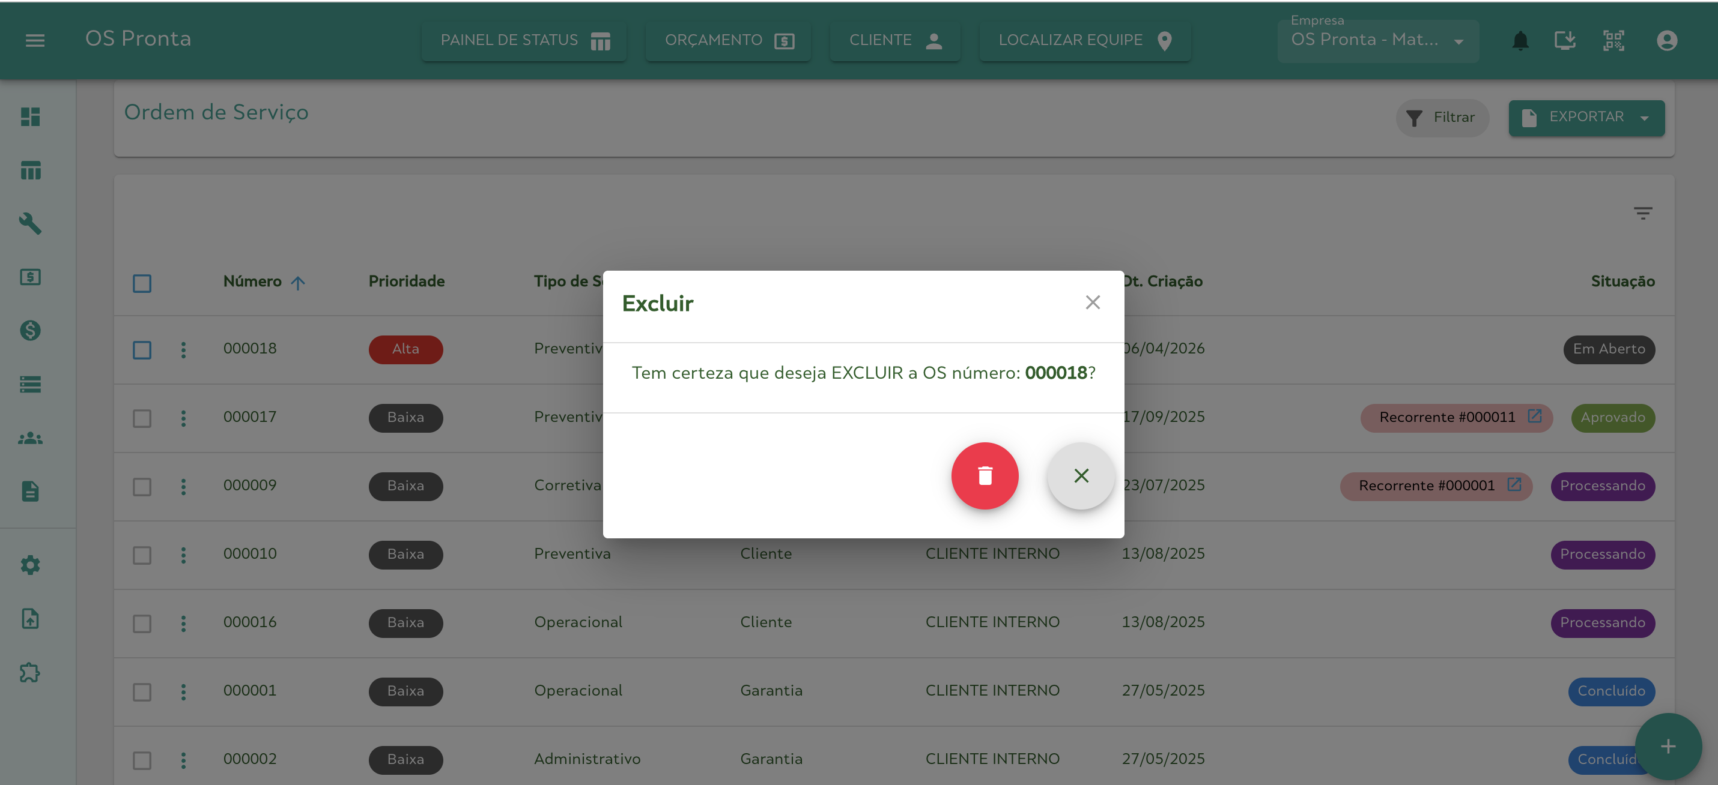Screen dimensions: 1718x785
Task: Click the QR code scanner icon
Action: pos(1613,41)
